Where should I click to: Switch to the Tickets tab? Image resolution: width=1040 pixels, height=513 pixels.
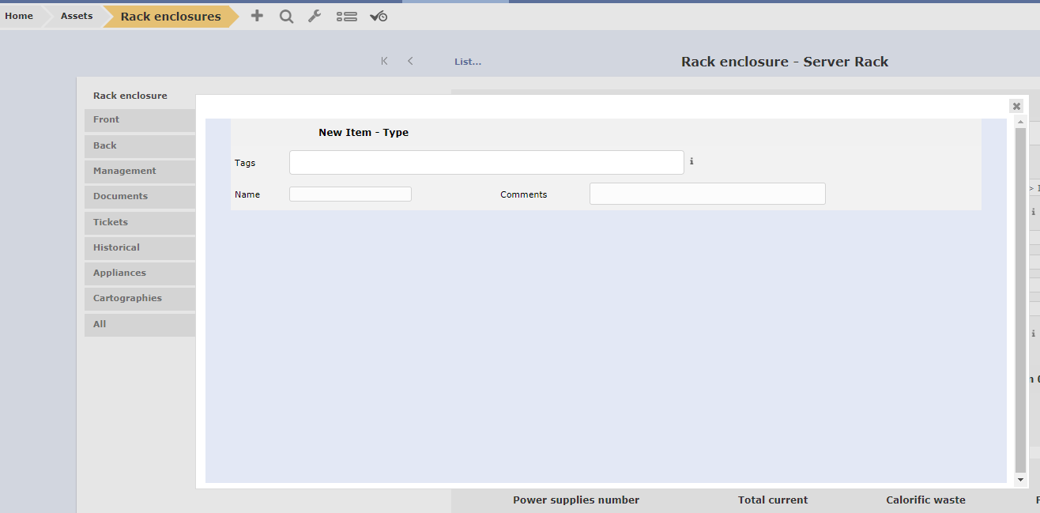[x=140, y=223]
